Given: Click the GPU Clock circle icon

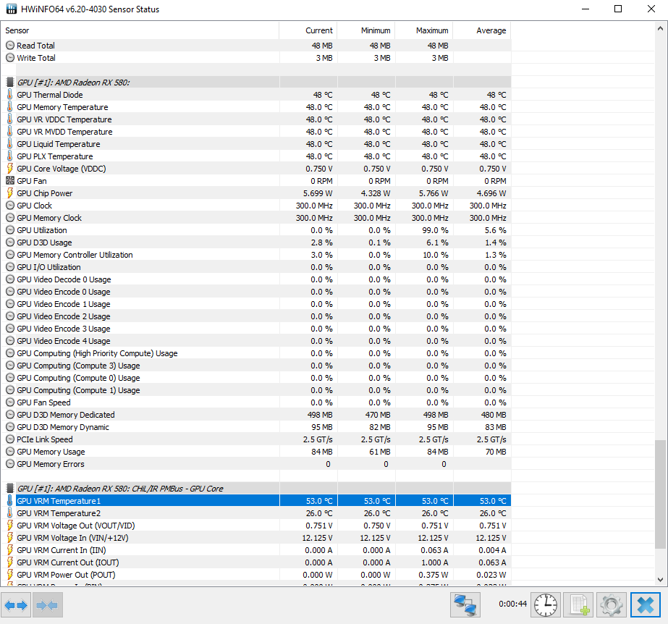Looking at the screenshot, I should pyautogui.click(x=10, y=206).
